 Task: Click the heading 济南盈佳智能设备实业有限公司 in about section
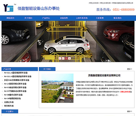[104, 75]
